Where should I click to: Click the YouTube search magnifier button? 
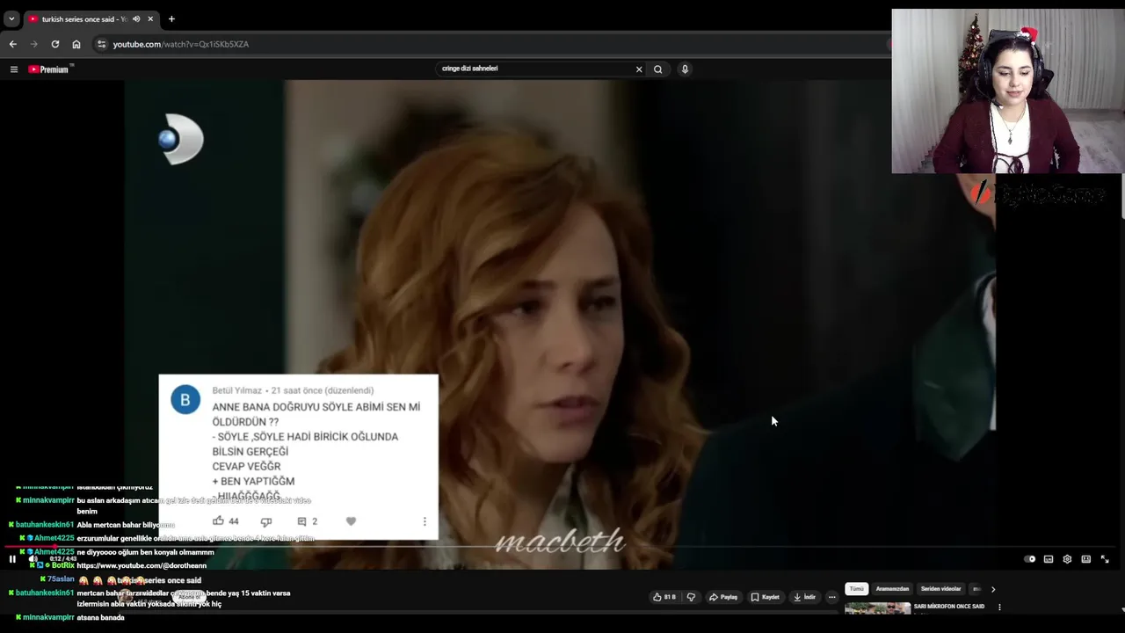657,69
